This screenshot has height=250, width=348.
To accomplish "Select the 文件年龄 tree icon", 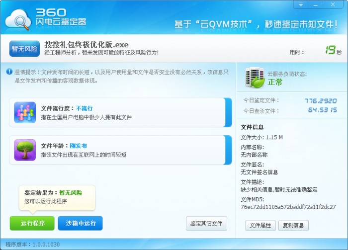I will 25,150.
